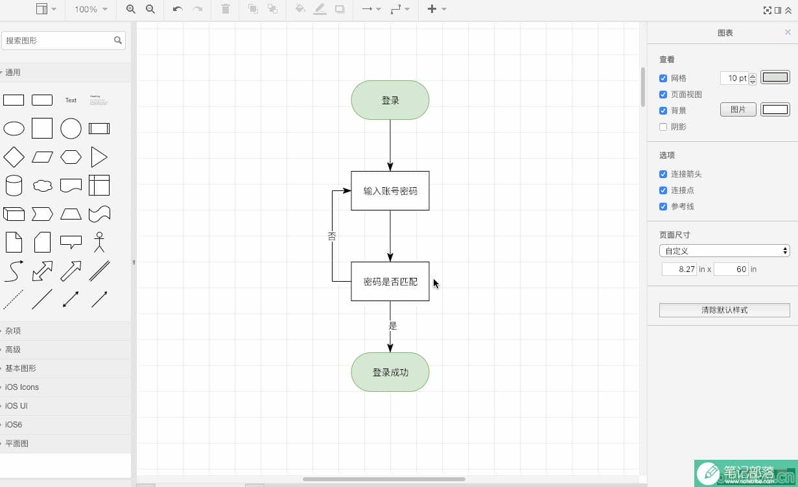This screenshot has height=487, width=798.
Task: Click the fill color bucket icon
Action: pos(300,9)
